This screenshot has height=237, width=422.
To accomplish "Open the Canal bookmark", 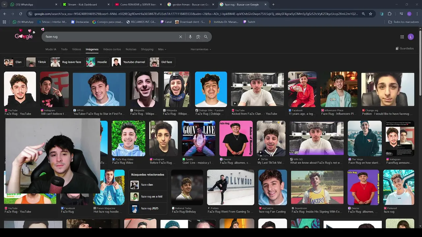I will [x=166, y=22].
